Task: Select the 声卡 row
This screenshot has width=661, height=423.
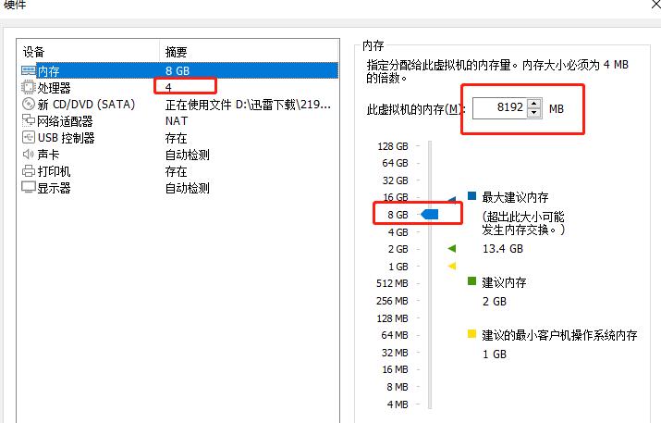Action: [177, 155]
